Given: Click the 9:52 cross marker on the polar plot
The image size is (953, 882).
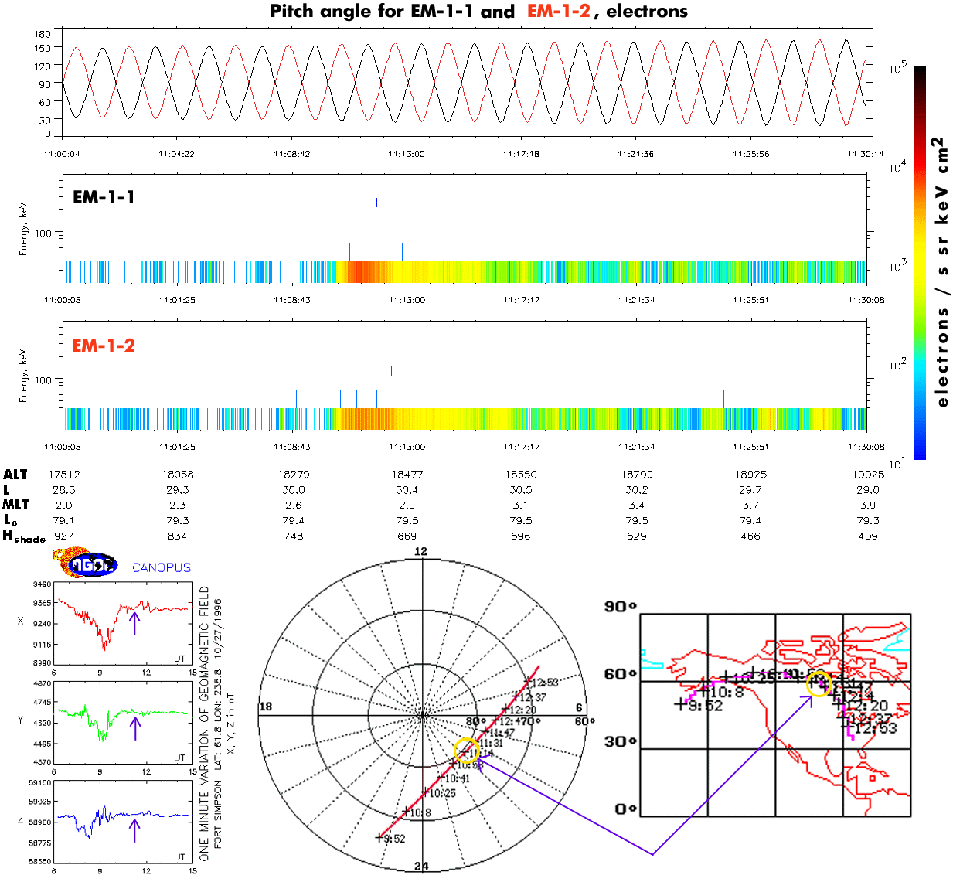Looking at the screenshot, I should click(380, 837).
